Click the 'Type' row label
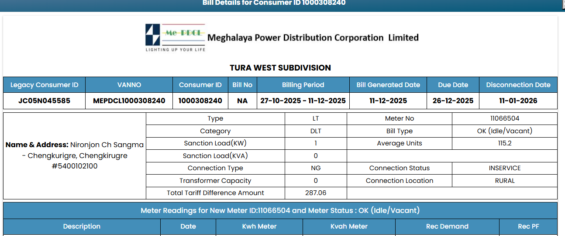Viewport: 565px width, 236px height. (x=215, y=118)
